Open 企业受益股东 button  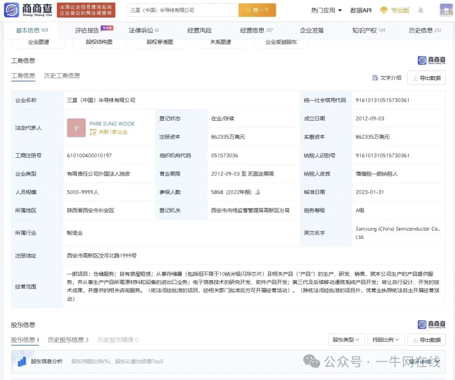pyautogui.click(x=281, y=43)
